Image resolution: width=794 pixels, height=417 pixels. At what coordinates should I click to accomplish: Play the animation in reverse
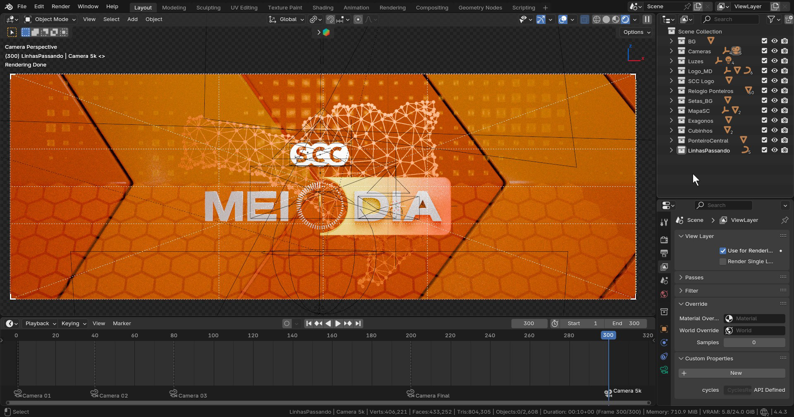point(328,324)
